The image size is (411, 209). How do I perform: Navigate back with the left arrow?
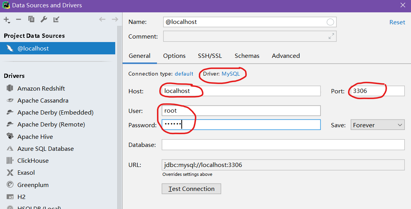[x=102, y=19]
